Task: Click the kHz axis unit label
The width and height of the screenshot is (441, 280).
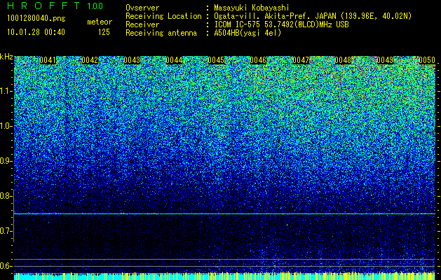Action: click(6, 57)
